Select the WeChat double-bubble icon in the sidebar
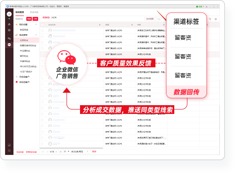The image size is (235, 173). pyautogui.click(x=9, y=38)
